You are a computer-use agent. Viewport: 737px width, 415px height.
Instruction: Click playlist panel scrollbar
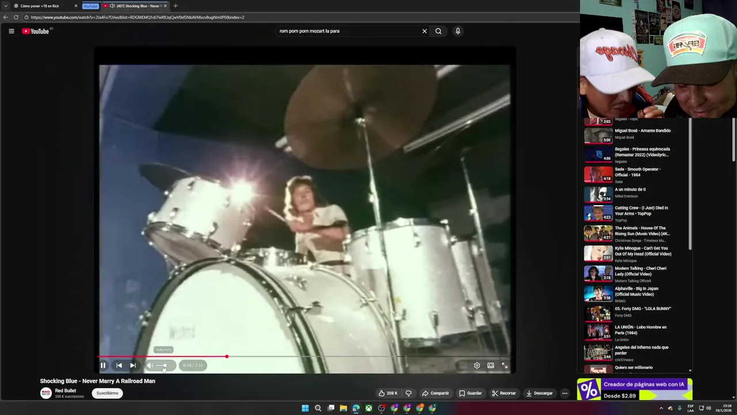[x=690, y=184]
